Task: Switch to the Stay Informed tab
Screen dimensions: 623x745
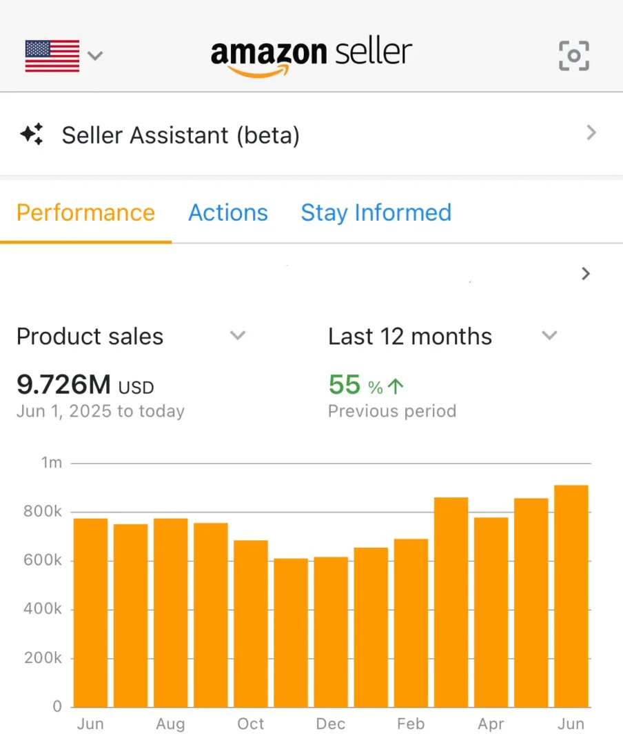Action: pyautogui.click(x=376, y=212)
